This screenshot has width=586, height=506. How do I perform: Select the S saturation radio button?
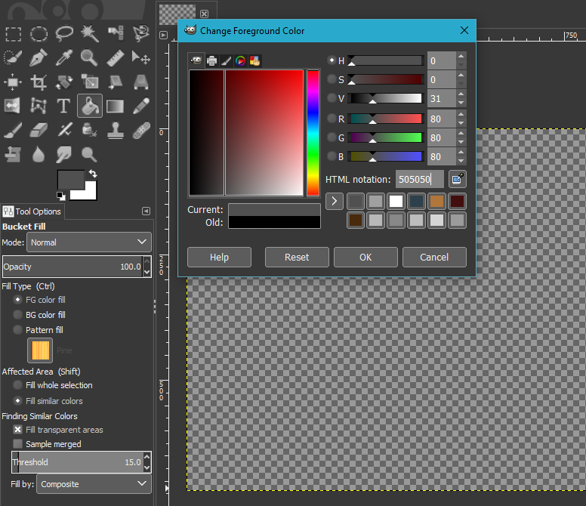(332, 79)
